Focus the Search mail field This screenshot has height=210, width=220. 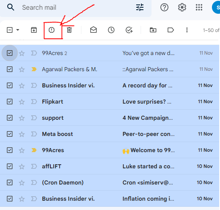(x=76, y=7)
